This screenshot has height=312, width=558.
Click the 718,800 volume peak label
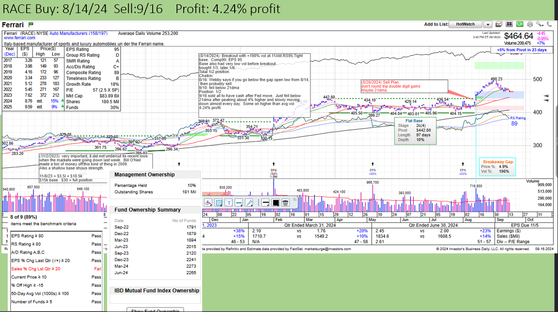(x=476, y=186)
